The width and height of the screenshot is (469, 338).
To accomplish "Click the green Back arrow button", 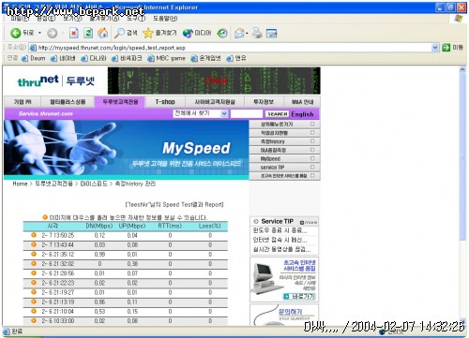I will [15, 33].
